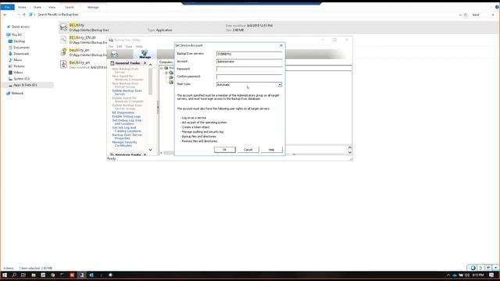Open the Home tab in File Explorer
500x281 pixels.
click(22, 7)
